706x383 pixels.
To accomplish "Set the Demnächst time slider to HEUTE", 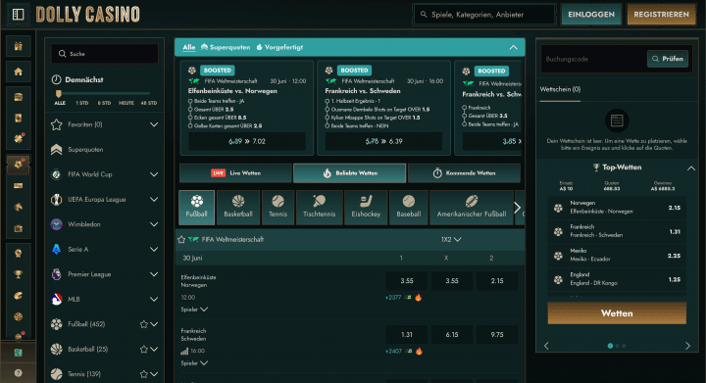I will 126,103.
